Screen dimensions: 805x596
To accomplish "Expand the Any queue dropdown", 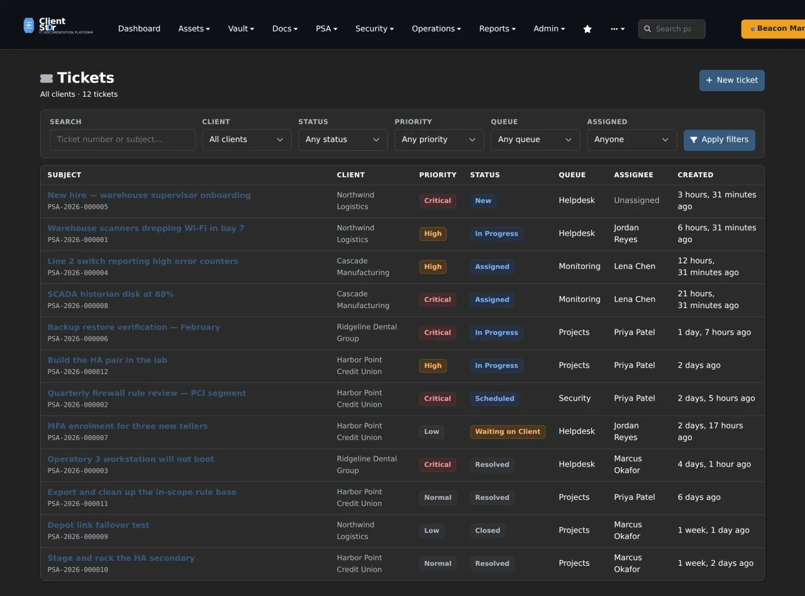I will click(535, 140).
